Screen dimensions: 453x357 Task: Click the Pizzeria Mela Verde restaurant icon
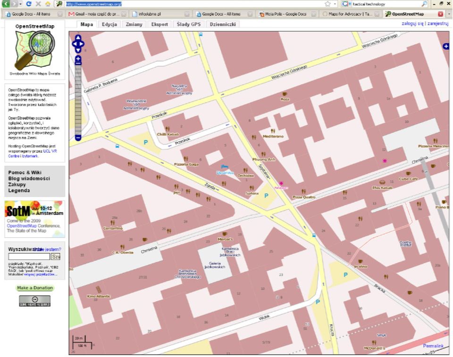[436, 141]
